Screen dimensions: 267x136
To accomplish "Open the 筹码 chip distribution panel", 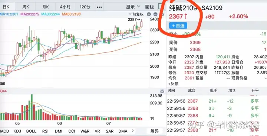I will coord(154,131).
